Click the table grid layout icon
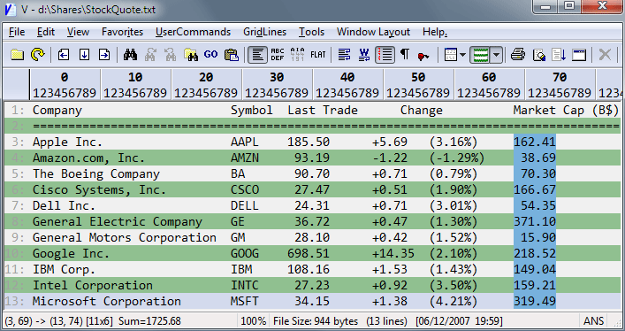This screenshot has height=331, width=625. pyautogui.click(x=451, y=55)
